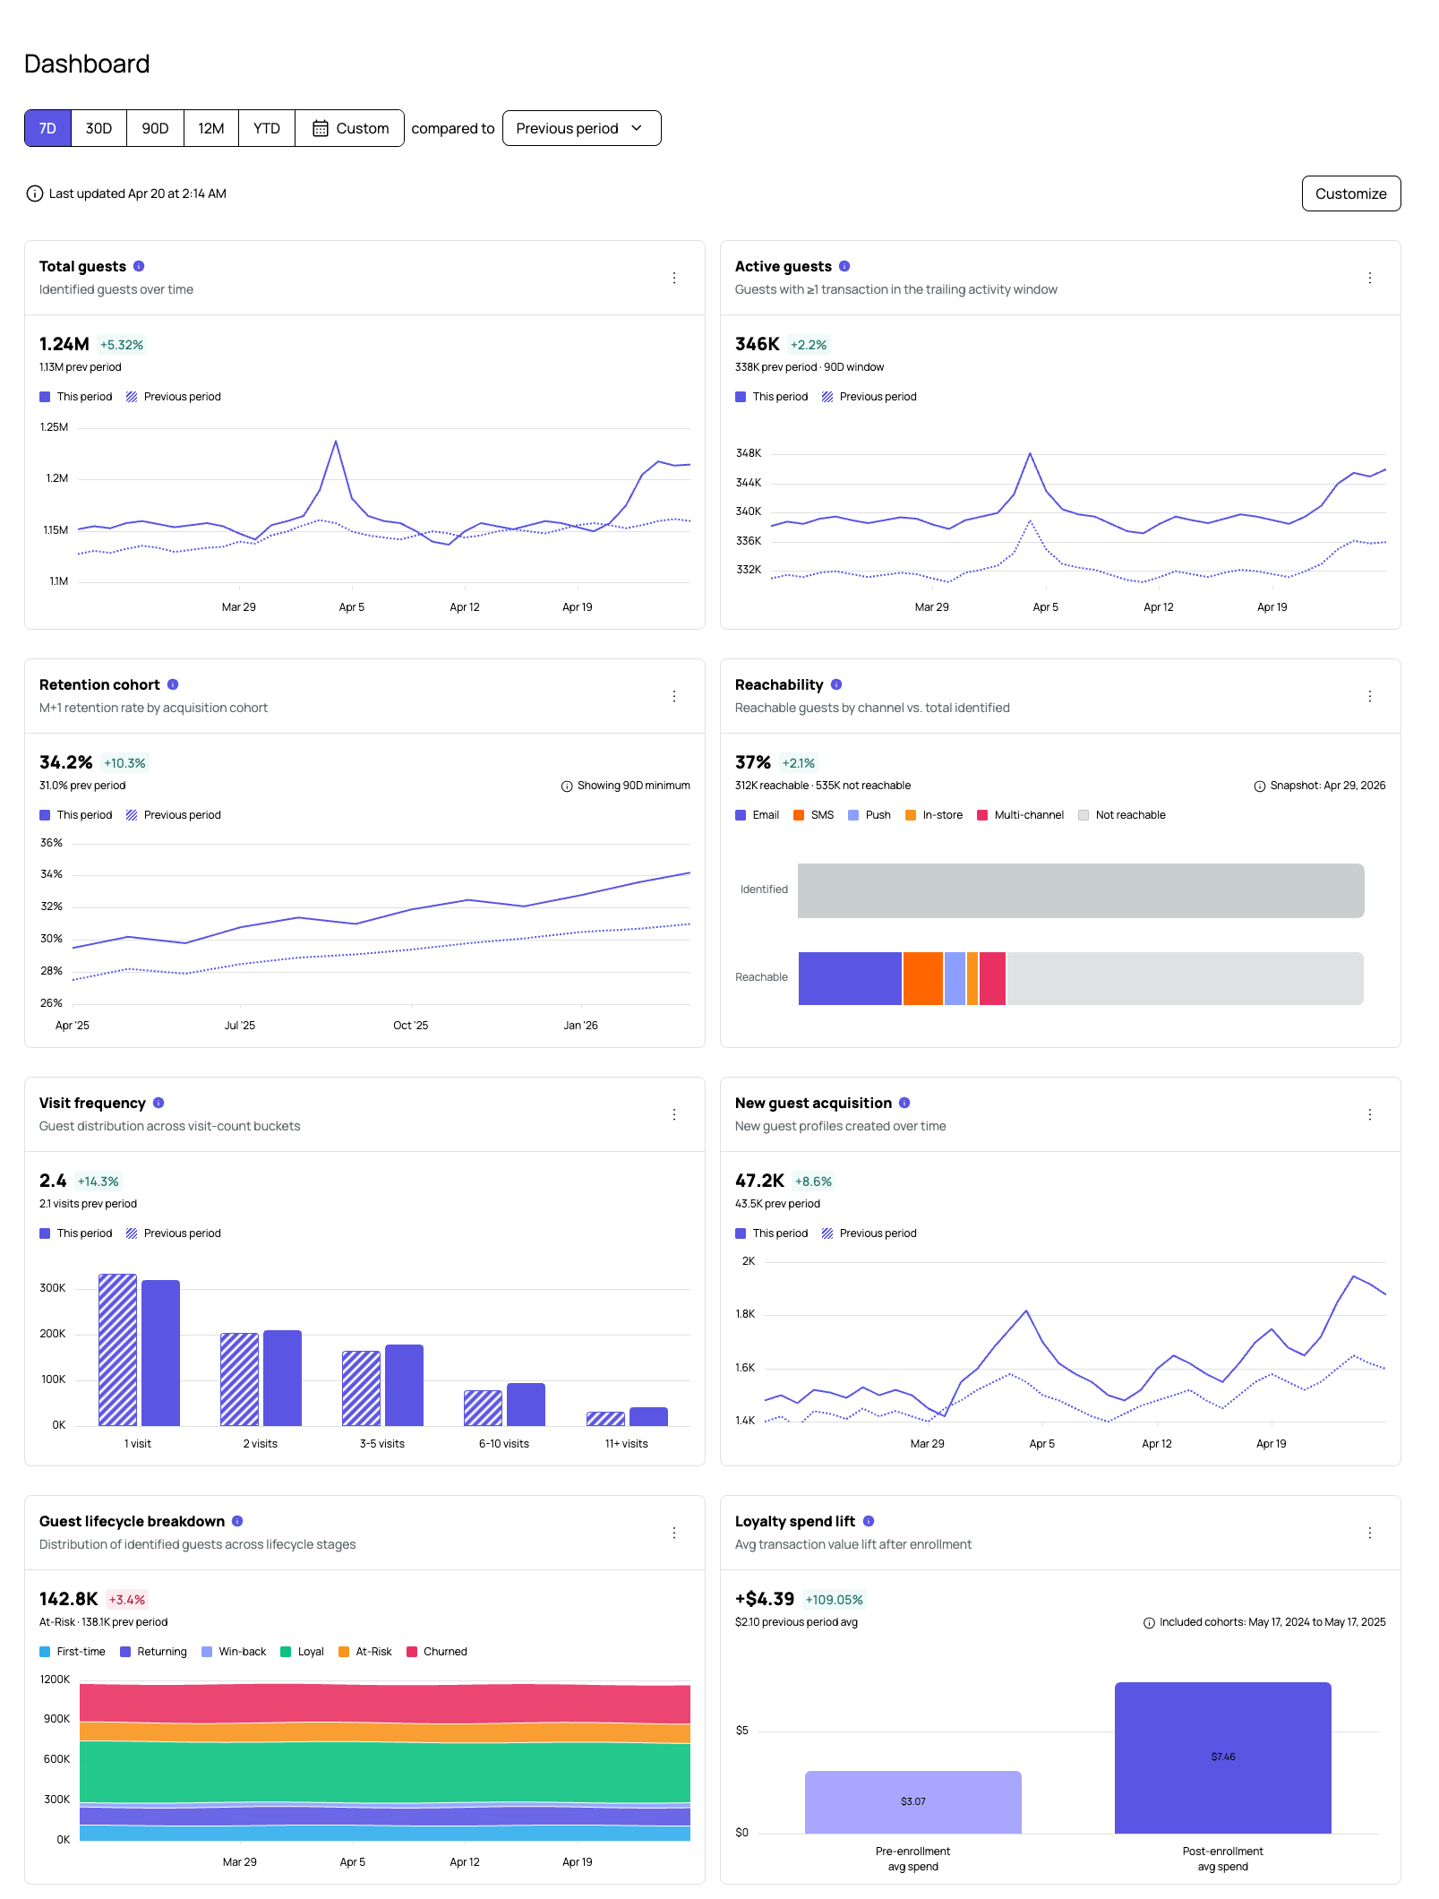Click the Guest lifecycle breakdown info icon

tap(237, 1521)
